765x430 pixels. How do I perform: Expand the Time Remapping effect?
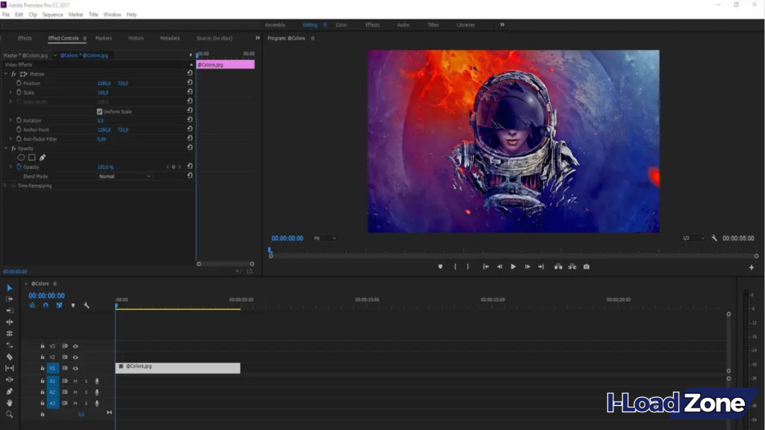6,185
